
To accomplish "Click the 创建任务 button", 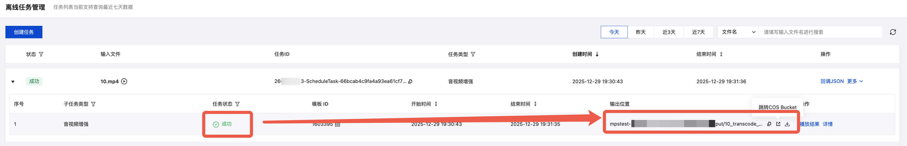I will (24, 32).
